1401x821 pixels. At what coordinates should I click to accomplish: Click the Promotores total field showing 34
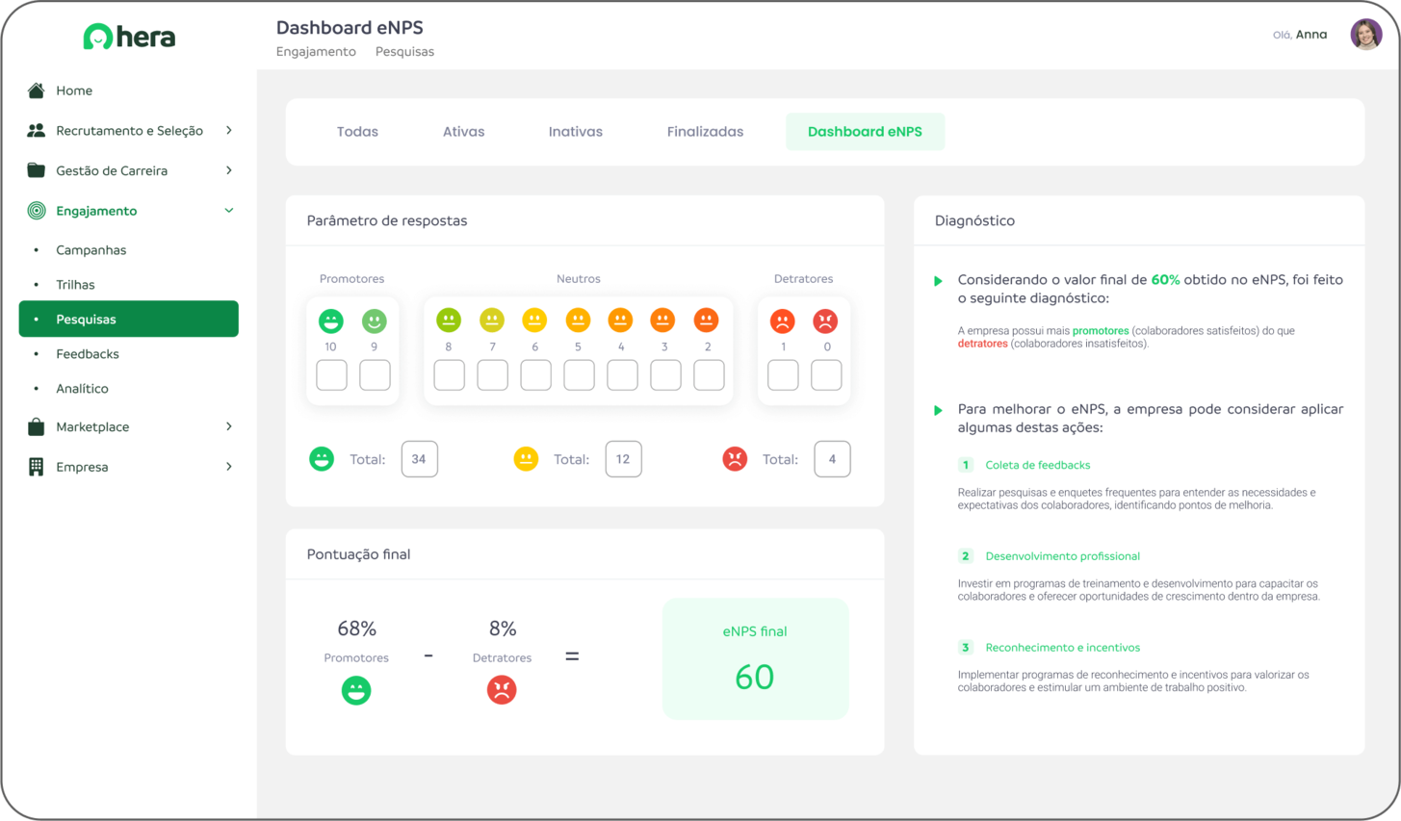[419, 459]
